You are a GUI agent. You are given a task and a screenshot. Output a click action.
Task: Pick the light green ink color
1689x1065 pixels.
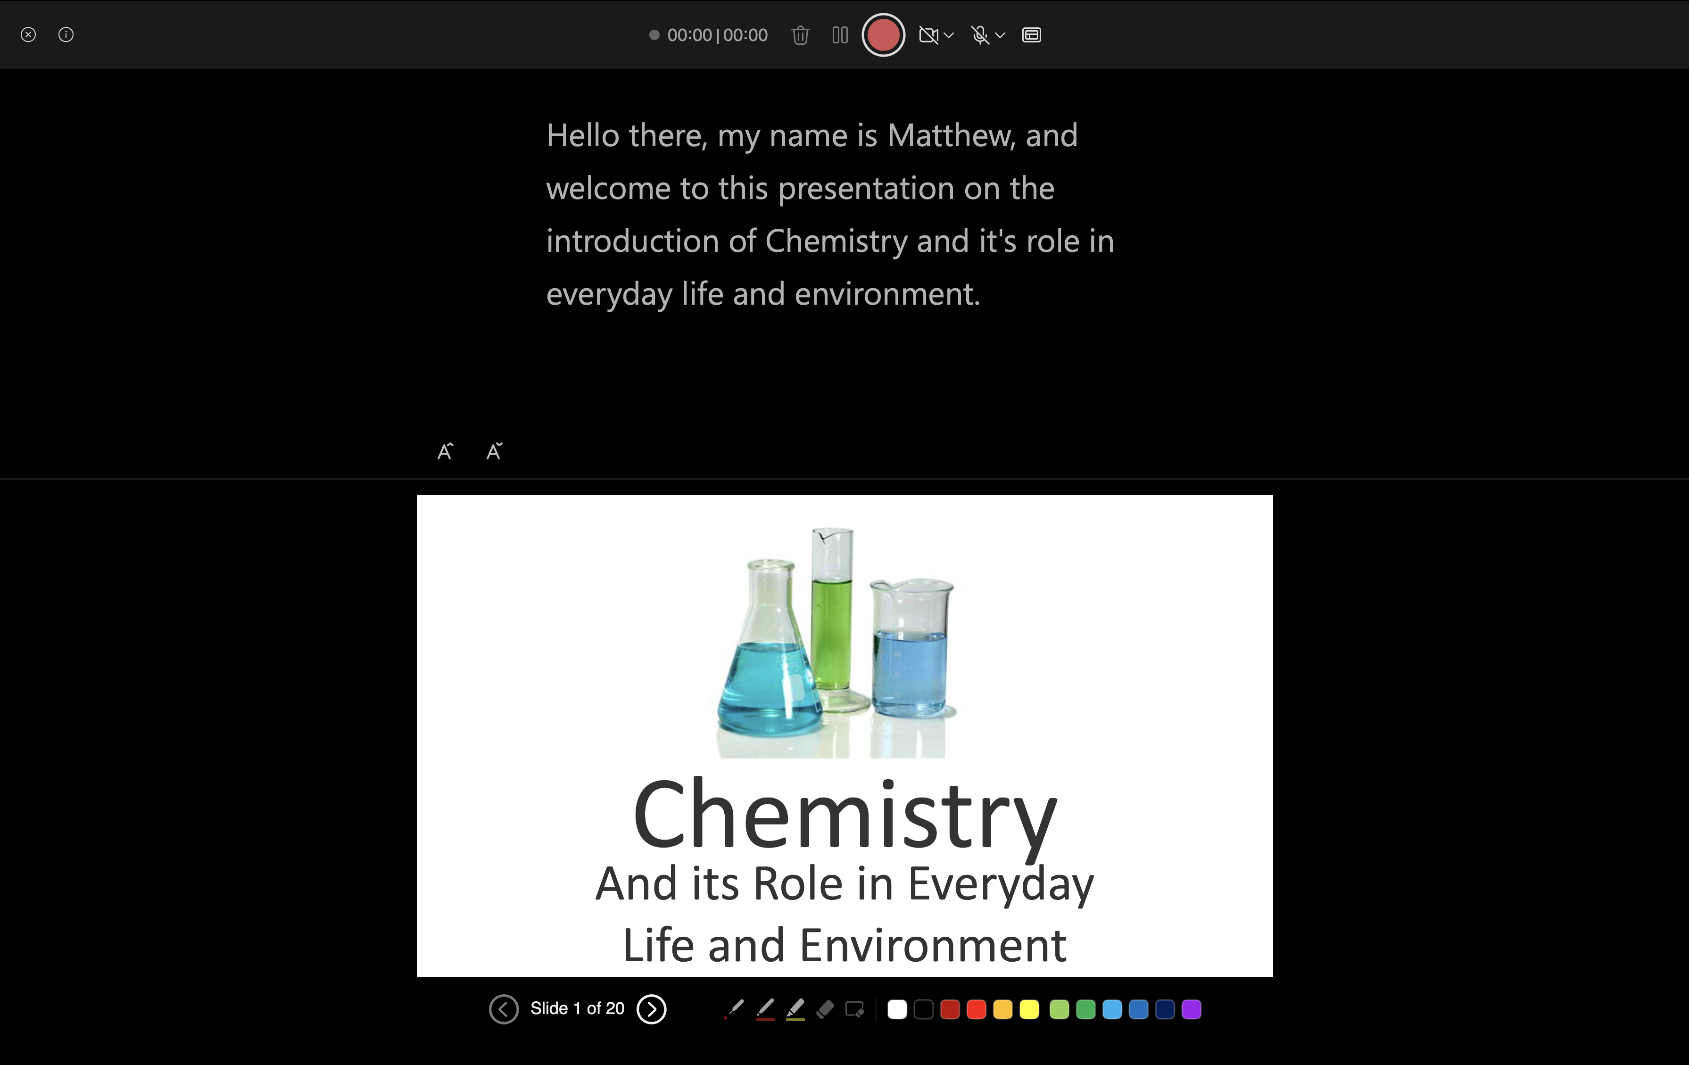pyautogui.click(x=1059, y=1009)
